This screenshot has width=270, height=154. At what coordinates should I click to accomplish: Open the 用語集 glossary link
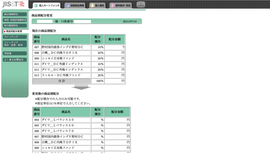pos(15,53)
